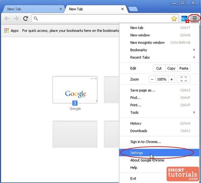The image size is (201, 183).
Task: Click the Cut button in Edit row
Action: pos(159,68)
